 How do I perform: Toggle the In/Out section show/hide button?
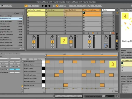pos(117,34)
